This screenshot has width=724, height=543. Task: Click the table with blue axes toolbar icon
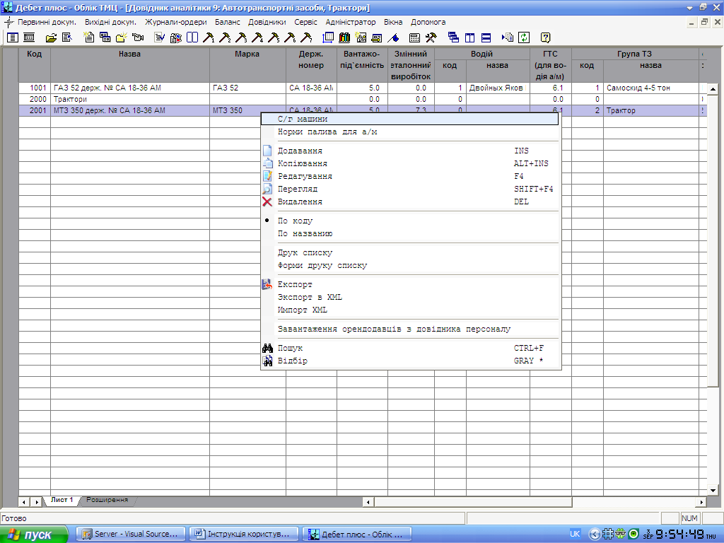pyautogui.click(x=328, y=38)
